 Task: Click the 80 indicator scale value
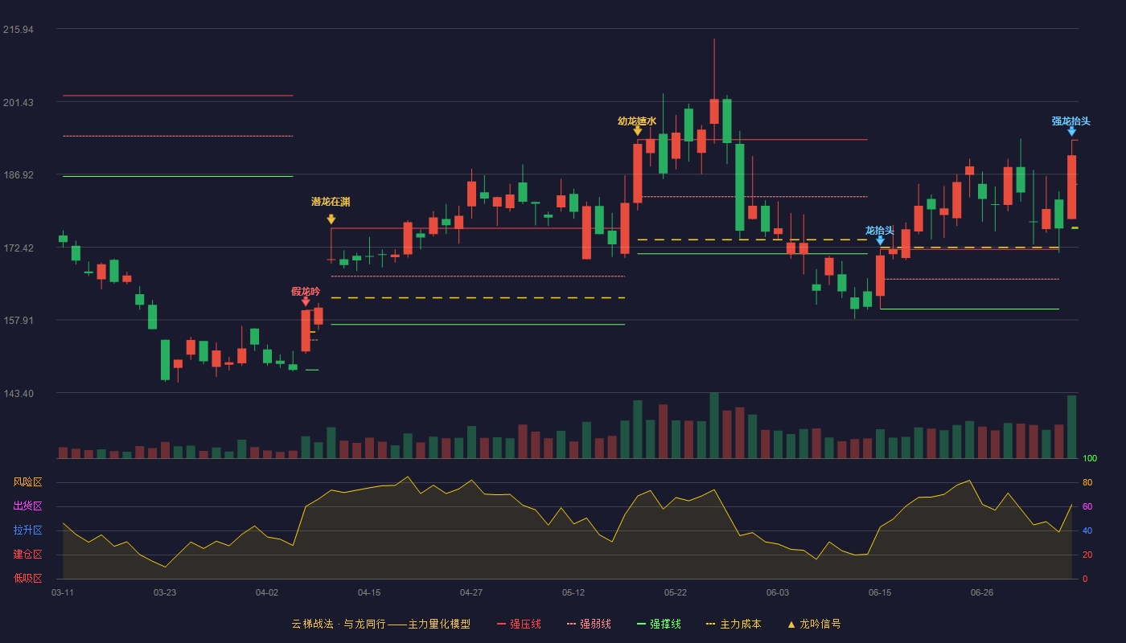coord(1087,482)
